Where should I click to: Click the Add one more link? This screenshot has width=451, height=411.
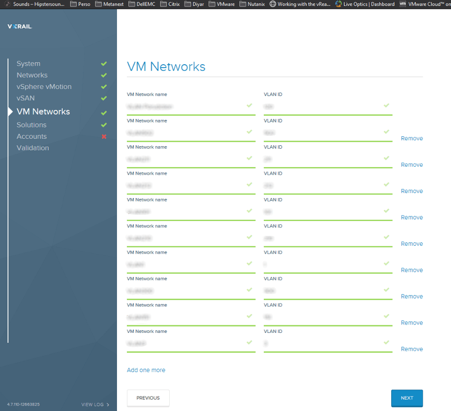[x=146, y=370]
